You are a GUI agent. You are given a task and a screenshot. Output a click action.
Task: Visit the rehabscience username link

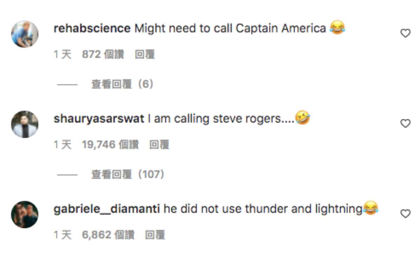point(92,28)
